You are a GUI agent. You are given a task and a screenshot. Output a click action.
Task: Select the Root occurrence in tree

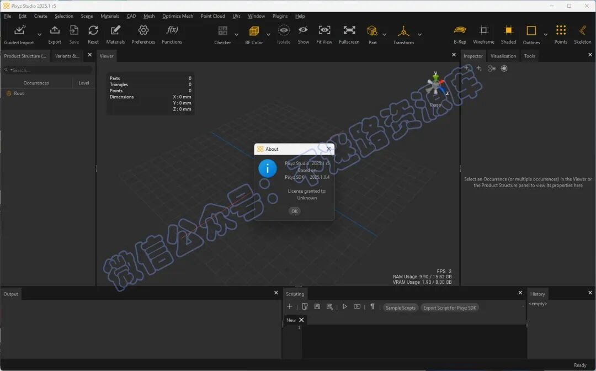tap(19, 93)
